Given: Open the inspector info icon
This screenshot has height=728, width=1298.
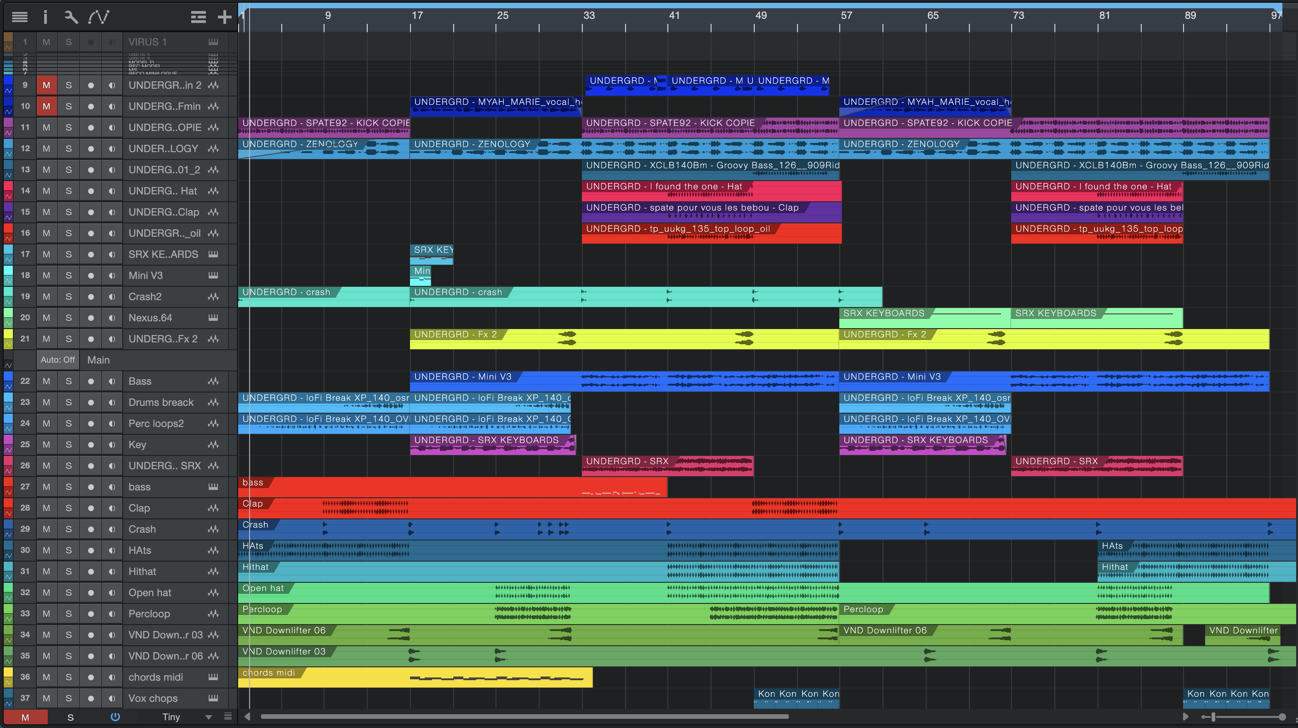Looking at the screenshot, I should [46, 17].
